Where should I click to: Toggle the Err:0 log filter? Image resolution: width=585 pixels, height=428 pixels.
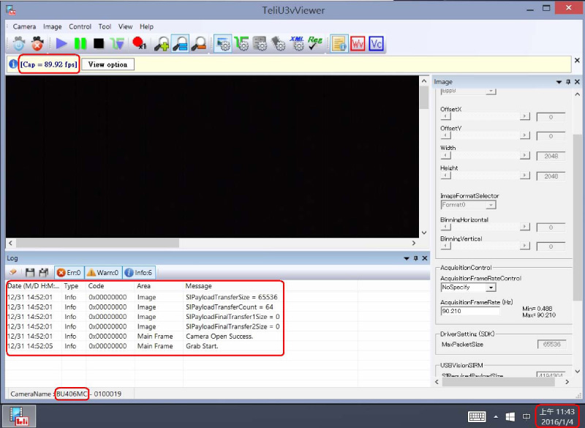click(69, 273)
